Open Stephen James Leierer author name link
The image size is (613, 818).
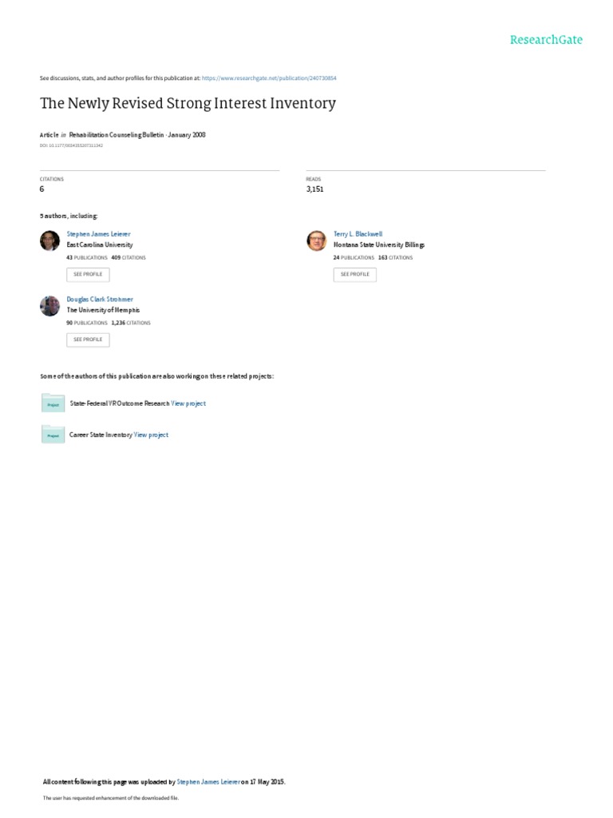click(x=98, y=234)
